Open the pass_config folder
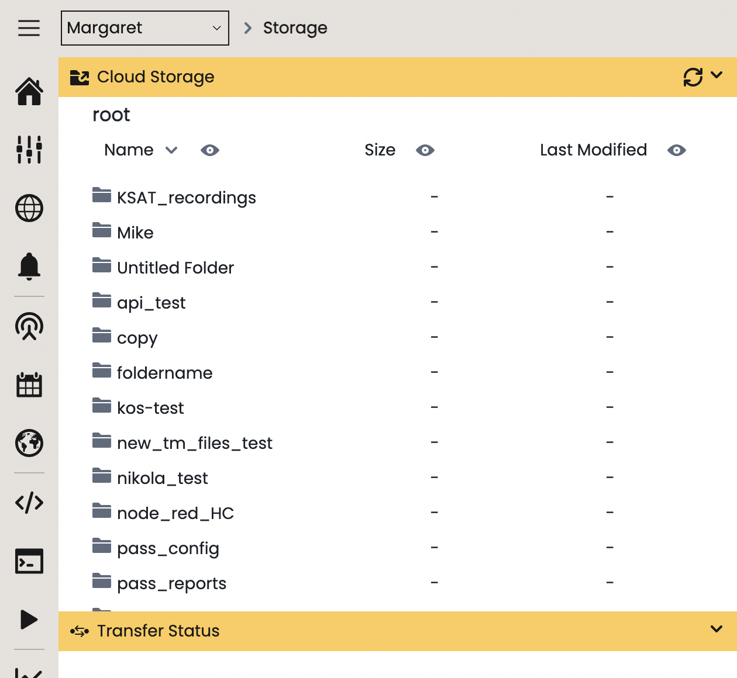This screenshot has width=737, height=678. coord(168,548)
